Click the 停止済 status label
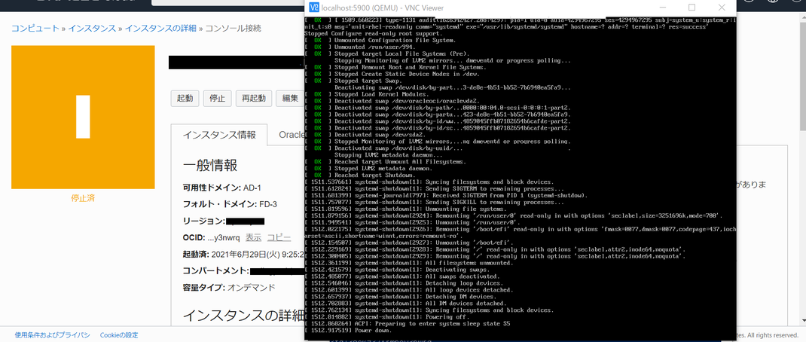806x342 pixels. coord(83,199)
